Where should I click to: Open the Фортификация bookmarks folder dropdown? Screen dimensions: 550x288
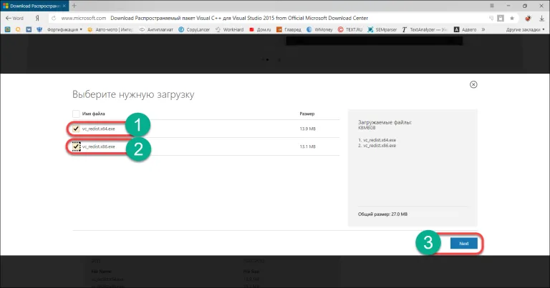click(x=64, y=30)
